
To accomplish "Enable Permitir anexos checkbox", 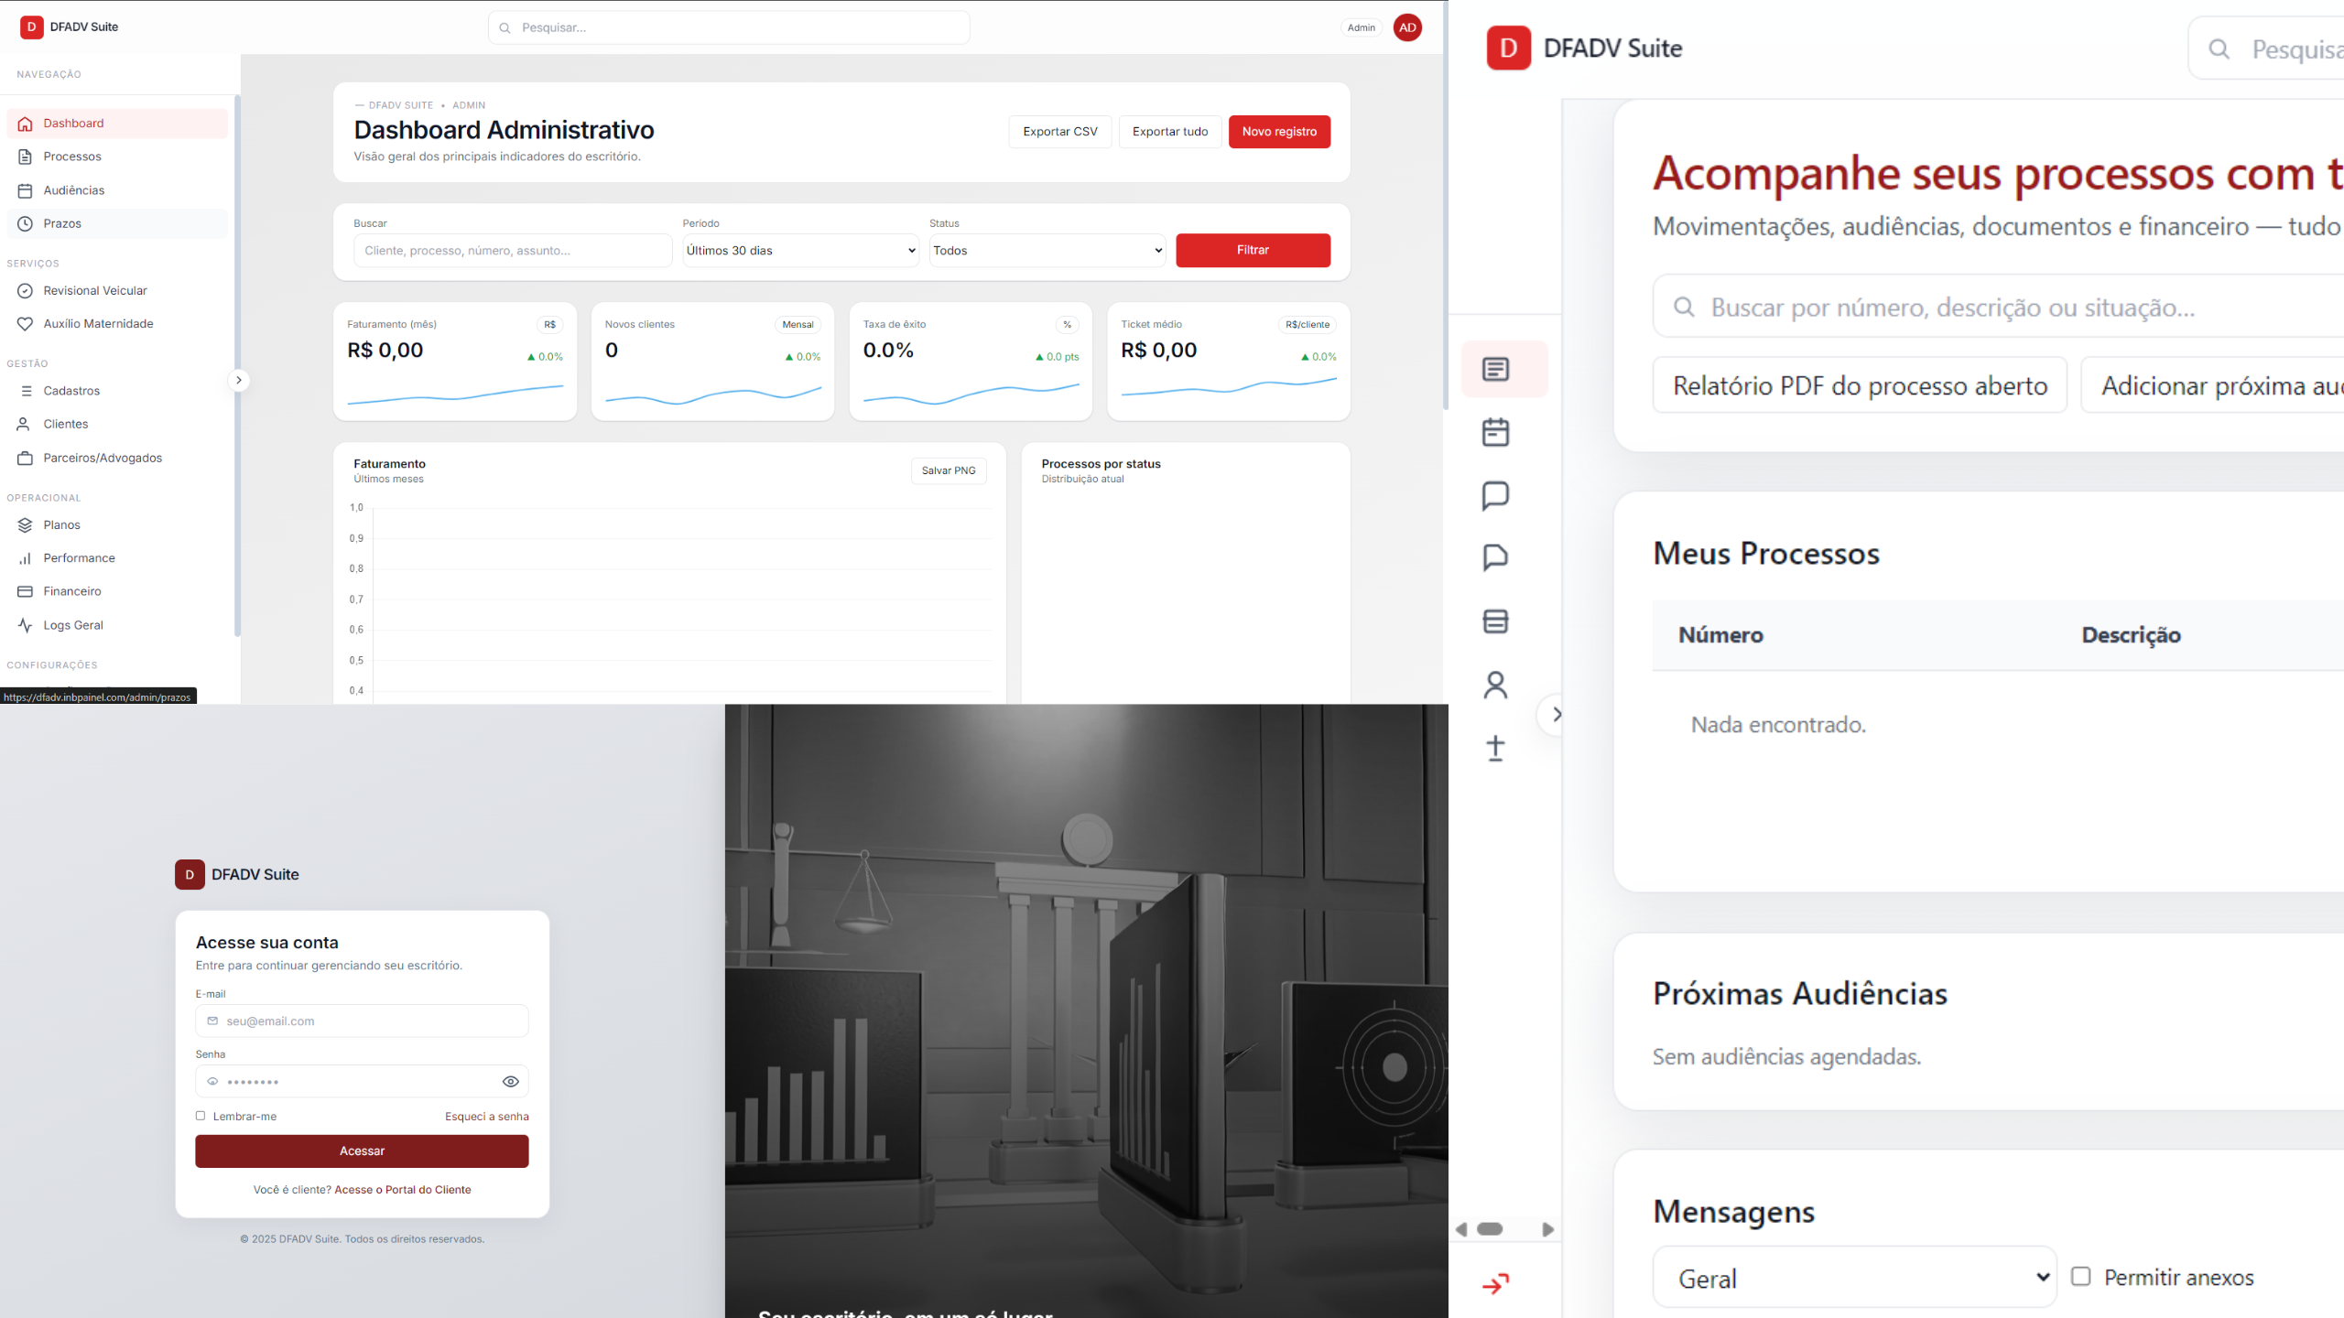I will pyautogui.click(x=2081, y=1276).
